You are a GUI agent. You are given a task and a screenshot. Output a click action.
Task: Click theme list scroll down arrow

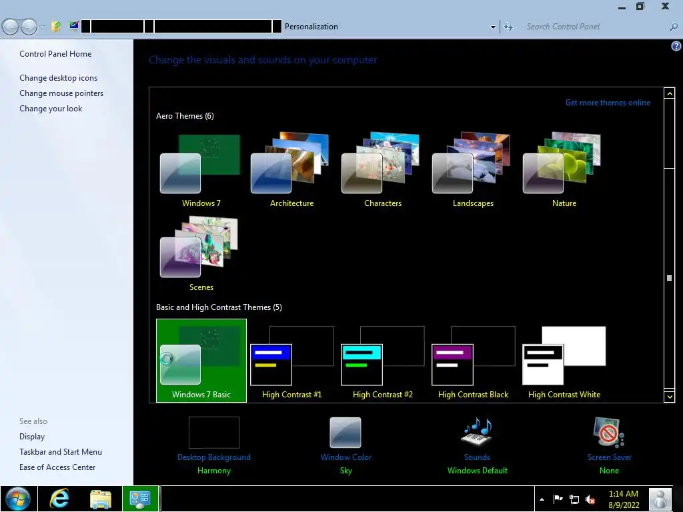(x=670, y=397)
